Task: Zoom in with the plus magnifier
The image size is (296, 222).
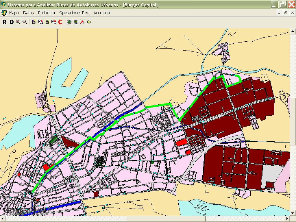Action: 18,22
